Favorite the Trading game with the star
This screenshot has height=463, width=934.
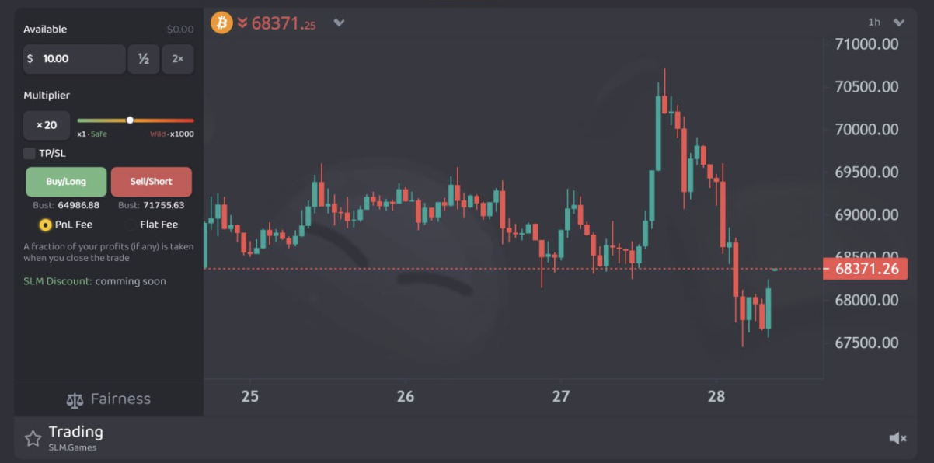pyautogui.click(x=33, y=439)
